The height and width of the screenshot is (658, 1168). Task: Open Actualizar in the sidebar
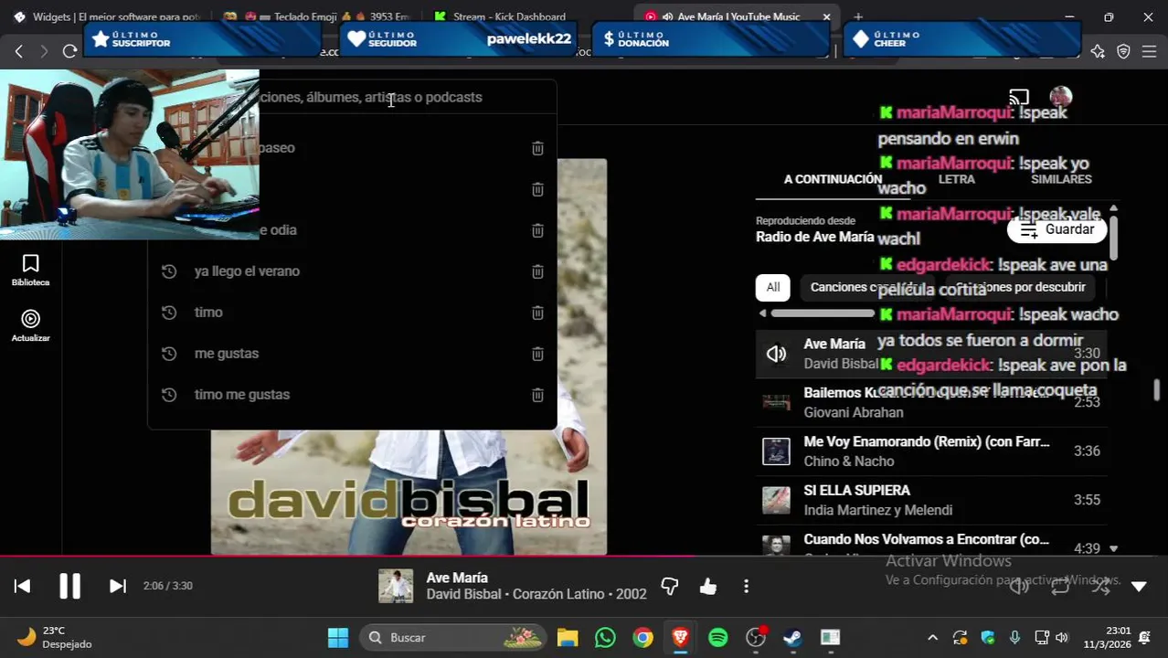click(30, 326)
